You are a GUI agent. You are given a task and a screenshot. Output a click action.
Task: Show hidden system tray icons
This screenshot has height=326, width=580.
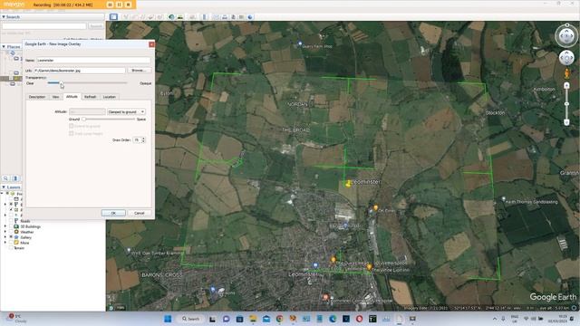click(495, 319)
